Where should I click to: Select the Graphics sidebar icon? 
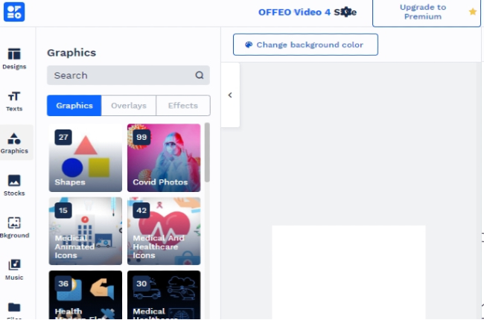pyautogui.click(x=14, y=143)
